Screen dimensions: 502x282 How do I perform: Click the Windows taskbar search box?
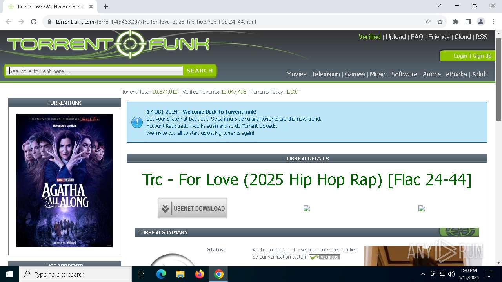point(75,274)
